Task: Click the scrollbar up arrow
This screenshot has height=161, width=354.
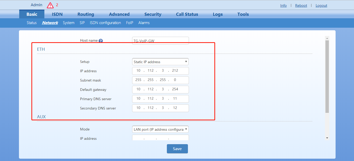Action: [327, 38]
